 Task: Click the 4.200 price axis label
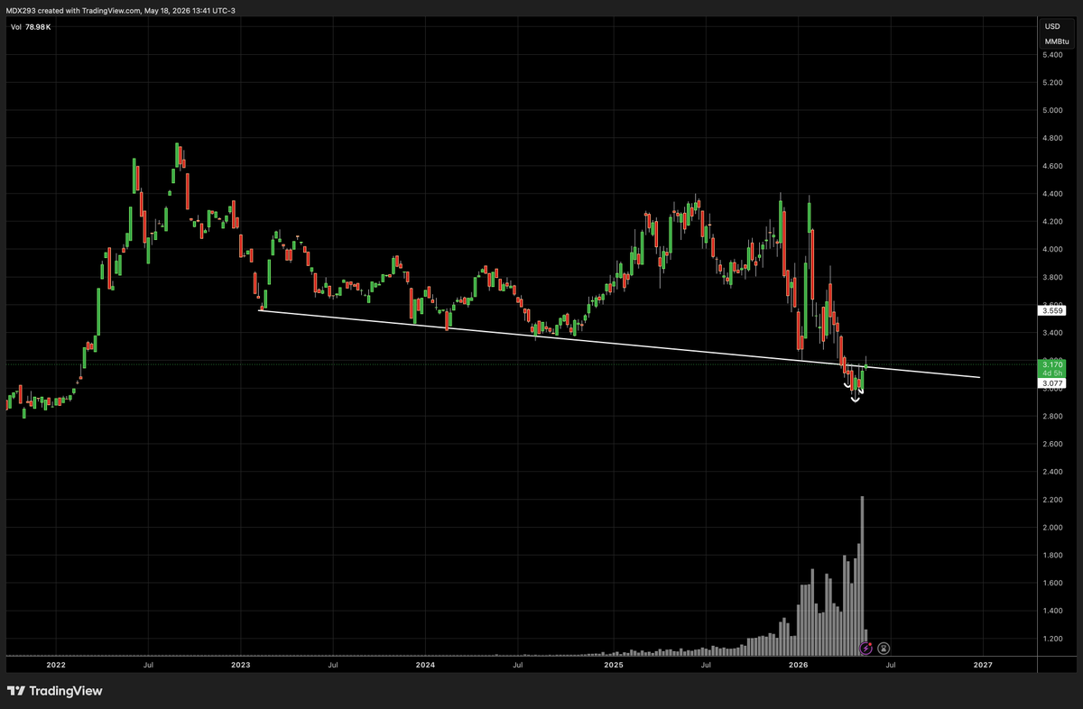point(1052,222)
